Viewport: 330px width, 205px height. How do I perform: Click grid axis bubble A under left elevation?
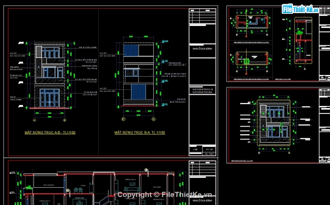tap(34, 120)
